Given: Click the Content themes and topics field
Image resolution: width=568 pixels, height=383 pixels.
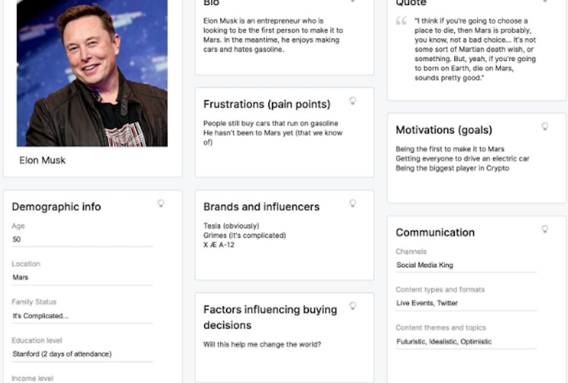Looking at the screenshot, I should (x=466, y=342).
